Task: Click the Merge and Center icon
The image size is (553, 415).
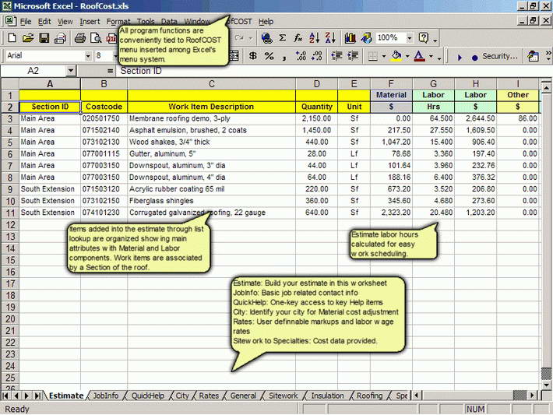Action: coord(234,56)
